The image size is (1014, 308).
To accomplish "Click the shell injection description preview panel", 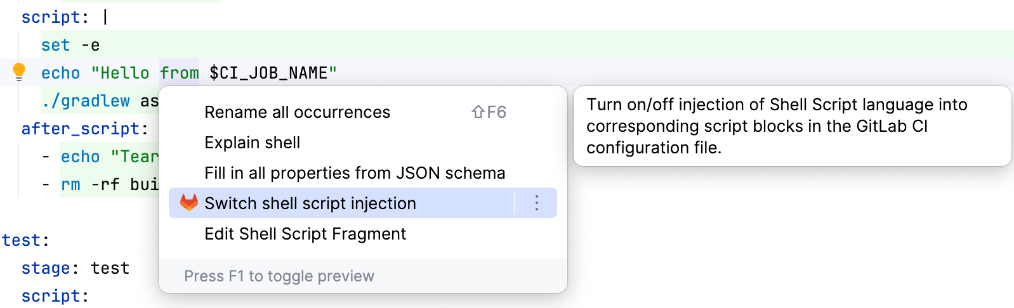I will [x=791, y=126].
